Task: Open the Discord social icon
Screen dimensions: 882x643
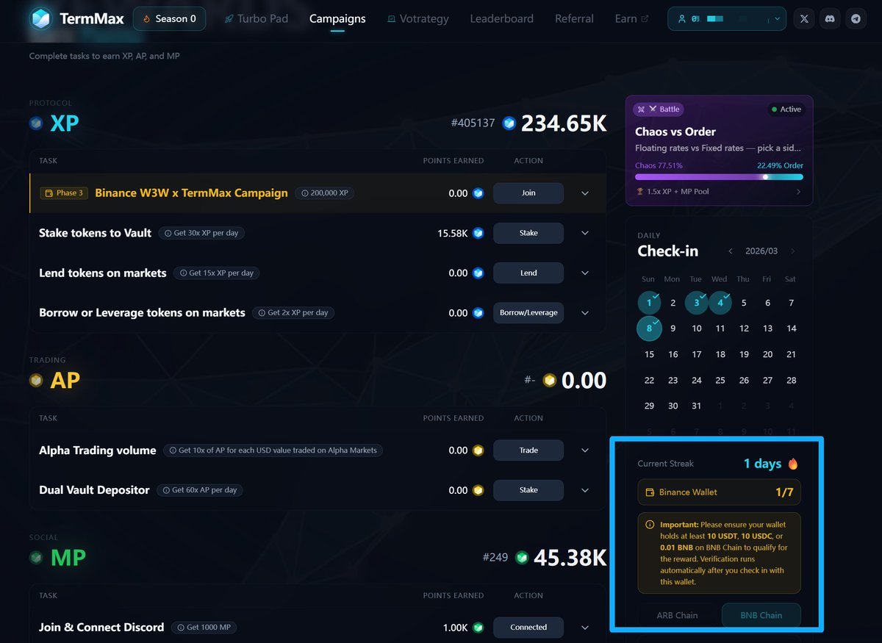Action: click(x=830, y=19)
